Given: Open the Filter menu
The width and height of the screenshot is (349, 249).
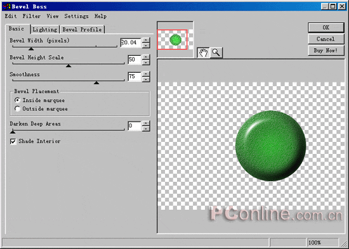Looking at the screenshot, I should (x=32, y=16).
